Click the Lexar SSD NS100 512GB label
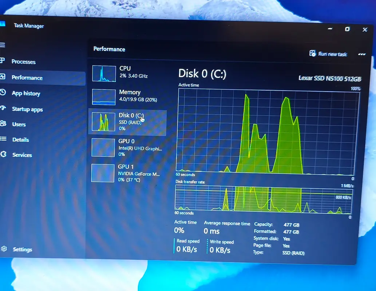 [330, 79]
